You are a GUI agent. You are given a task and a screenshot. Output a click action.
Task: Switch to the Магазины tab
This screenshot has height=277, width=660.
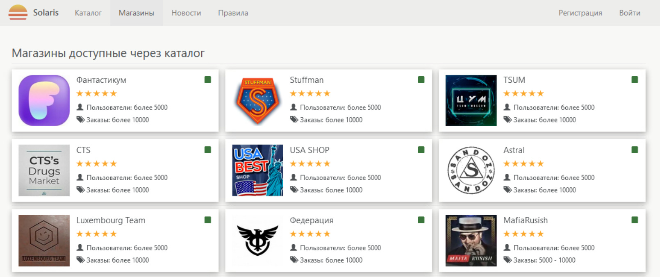137,13
